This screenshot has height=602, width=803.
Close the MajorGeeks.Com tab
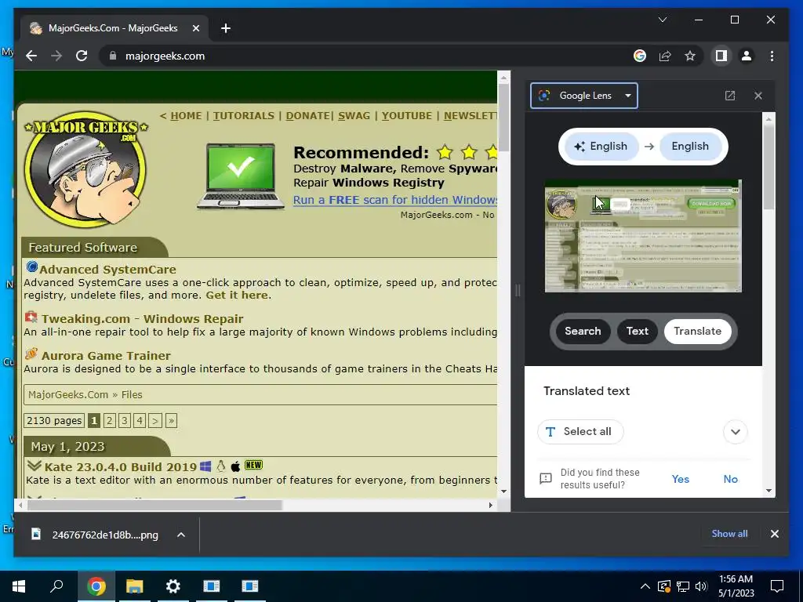pyautogui.click(x=195, y=28)
